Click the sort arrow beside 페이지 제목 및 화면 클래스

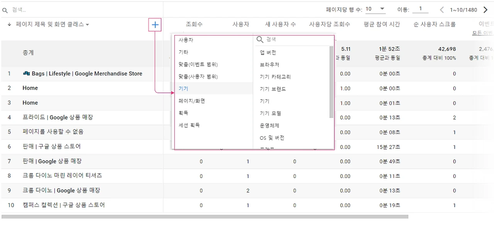9,24
